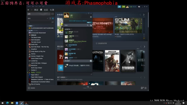Image resolution: width=187 pixels, height=105 pixels.
Task: Open friend JOKER in friends list
Action: pyautogui.click(x=78, y=58)
